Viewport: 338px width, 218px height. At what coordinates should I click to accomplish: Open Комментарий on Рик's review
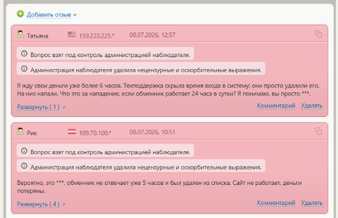276,203
